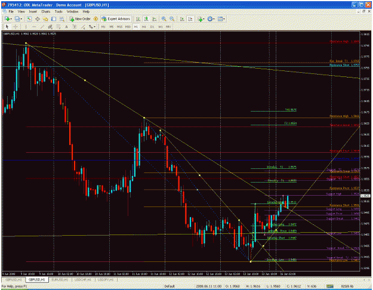This screenshot has height=290, width=373.
Task: Click the Indicators list icon
Action: point(200,18)
